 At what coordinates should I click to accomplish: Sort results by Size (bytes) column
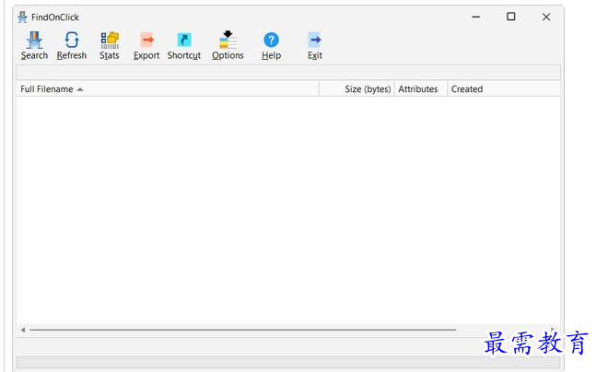356,89
